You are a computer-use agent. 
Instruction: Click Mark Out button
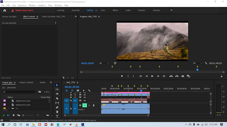coord(133,76)
